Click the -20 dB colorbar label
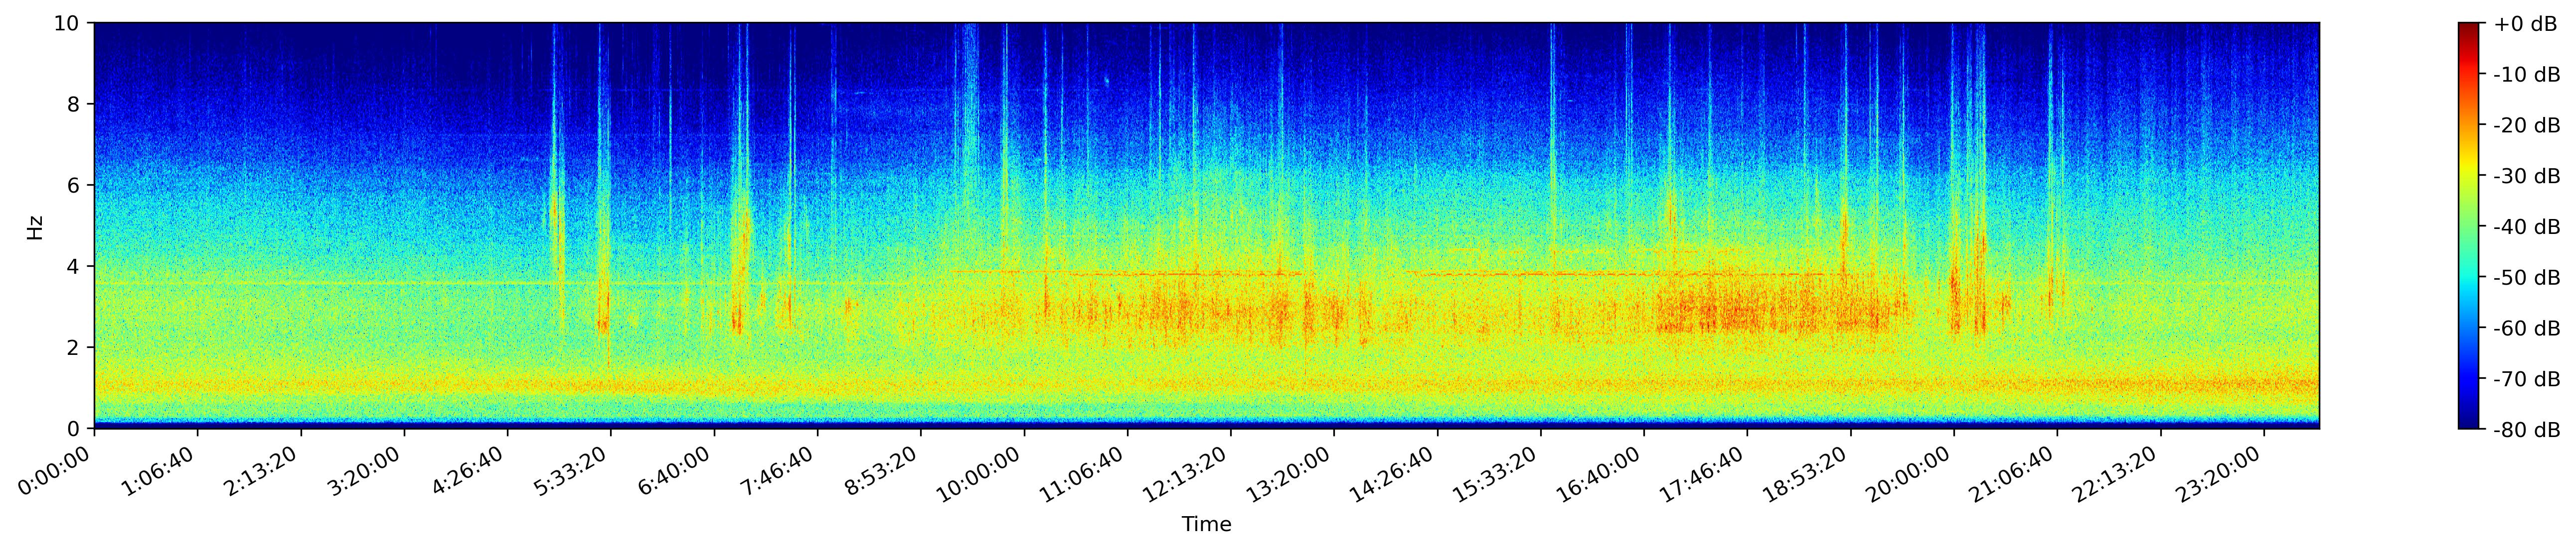This screenshot has height=550, width=2576. [2526, 126]
